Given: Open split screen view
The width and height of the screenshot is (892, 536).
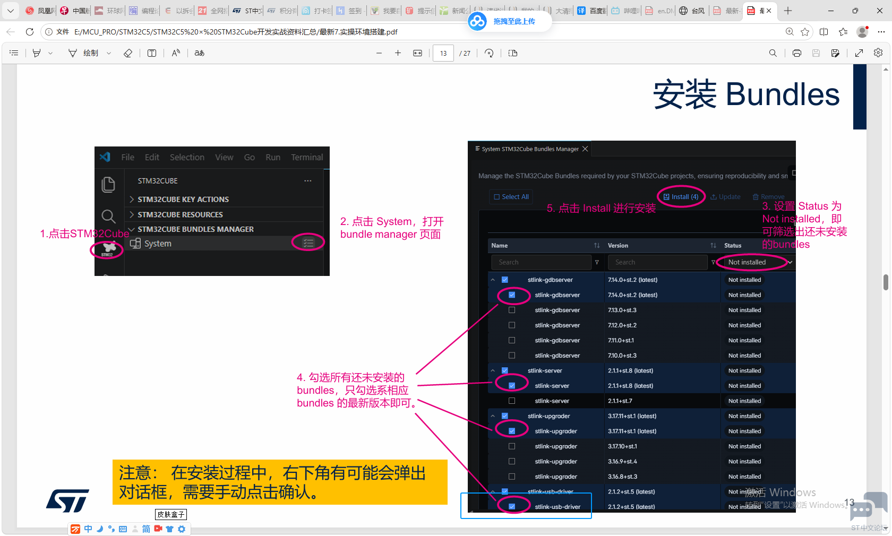Looking at the screenshot, I should pyautogui.click(x=824, y=32).
